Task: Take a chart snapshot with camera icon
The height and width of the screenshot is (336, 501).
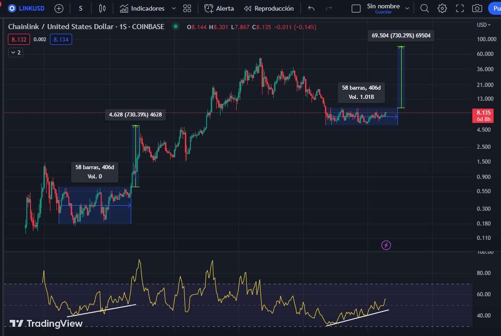Action: 477,9
